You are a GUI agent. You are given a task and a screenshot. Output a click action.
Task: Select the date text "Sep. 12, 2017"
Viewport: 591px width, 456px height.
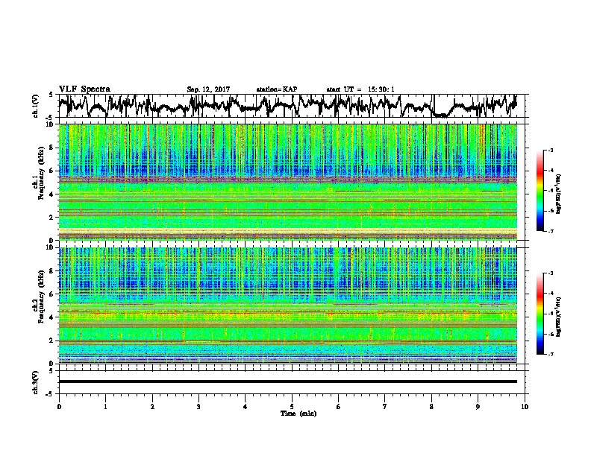(208, 89)
